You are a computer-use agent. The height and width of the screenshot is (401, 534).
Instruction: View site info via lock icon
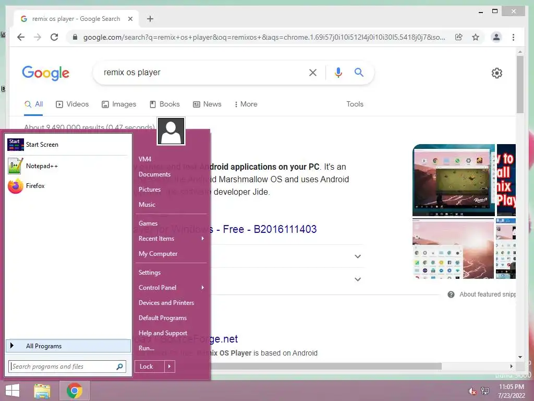75,37
